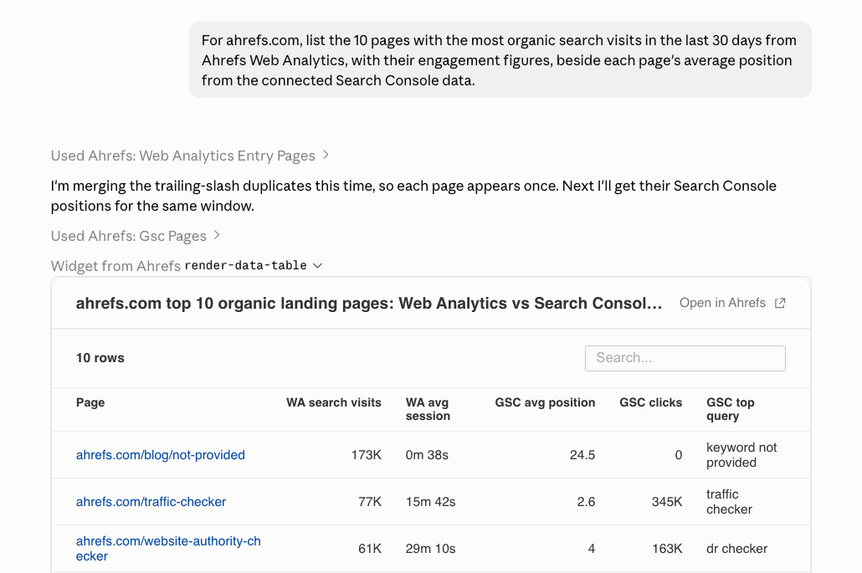Click the 10 rows count label
This screenshot has width=862, height=573.
pyautogui.click(x=100, y=358)
